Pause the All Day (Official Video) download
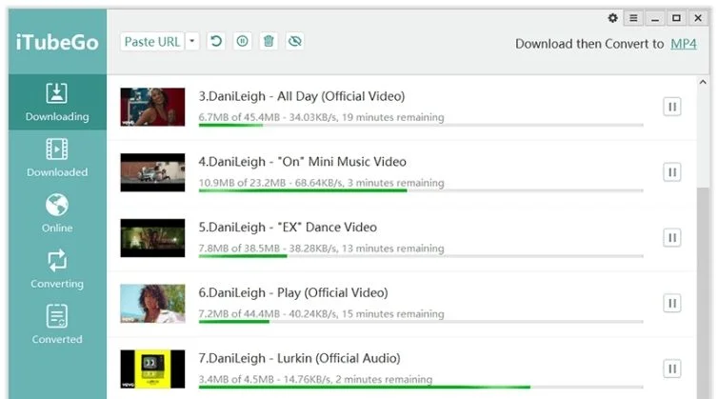 [672, 107]
